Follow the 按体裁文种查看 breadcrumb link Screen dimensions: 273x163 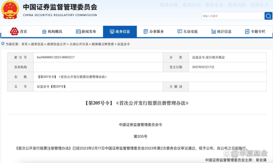[103, 44]
